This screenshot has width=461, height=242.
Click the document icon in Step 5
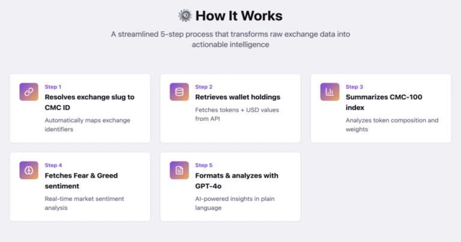coord(179,170)
